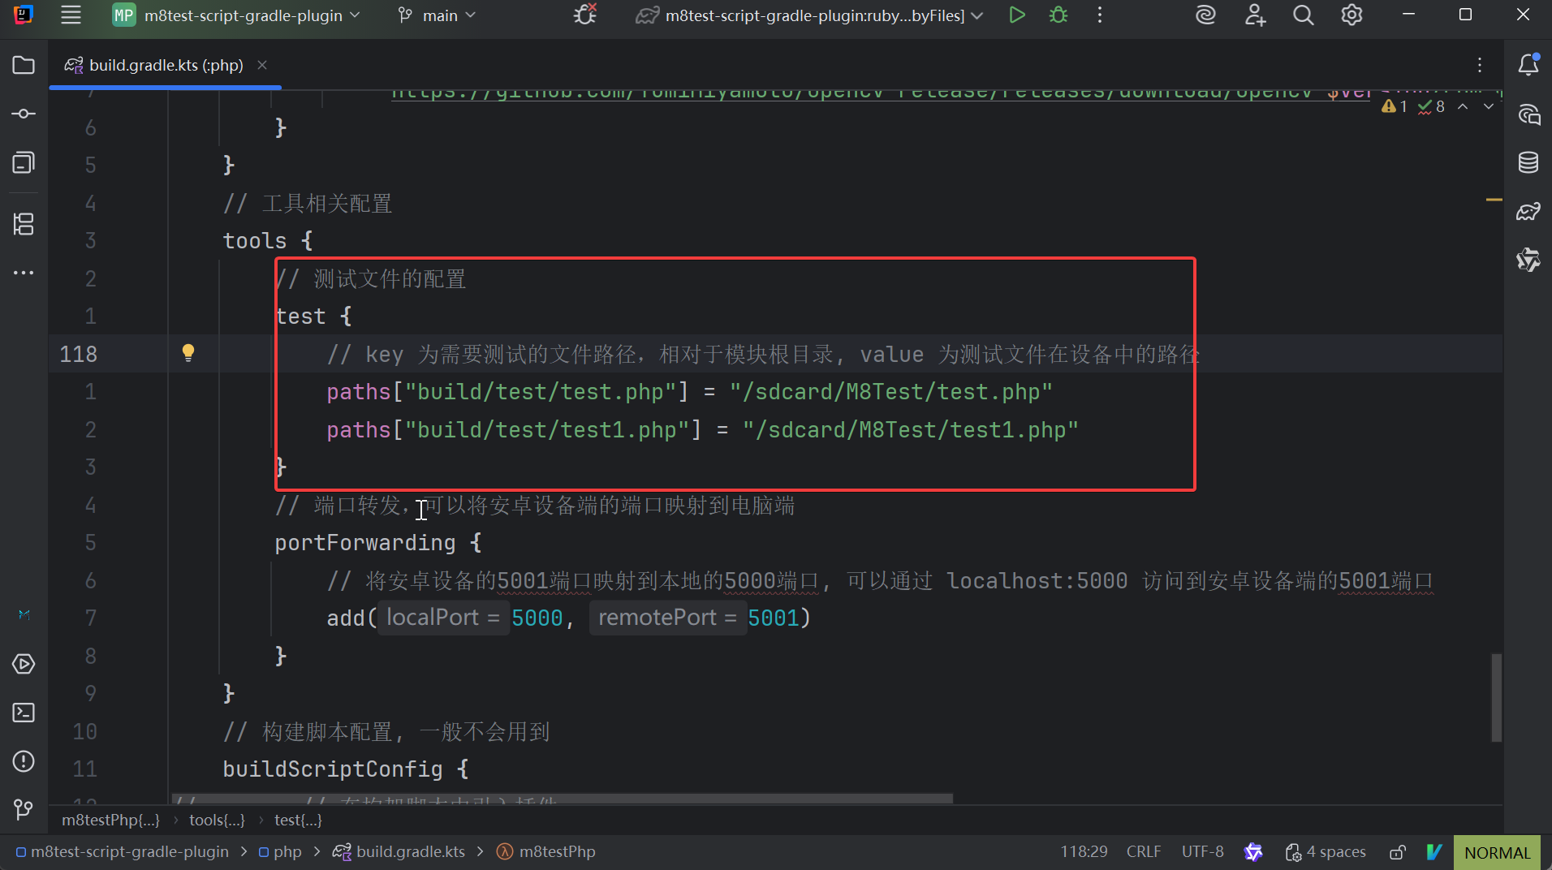Open the Gradle tool window
This screenshot has width=1552, height=870.
1528,212
